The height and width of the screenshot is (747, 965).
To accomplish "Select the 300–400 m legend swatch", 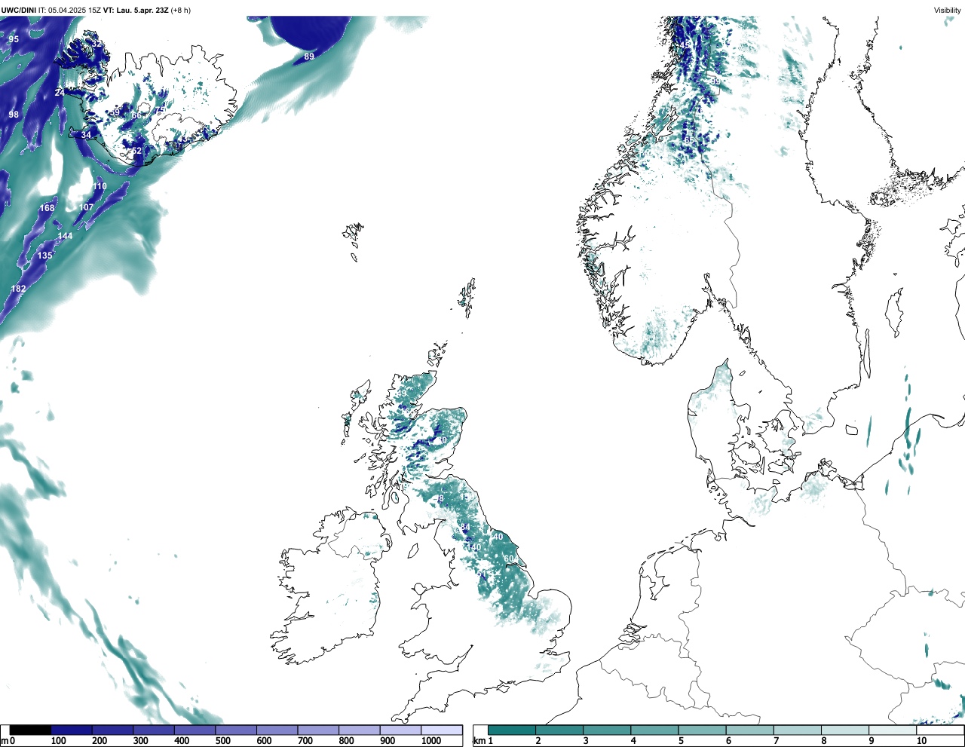I will (x=154, y=730).
